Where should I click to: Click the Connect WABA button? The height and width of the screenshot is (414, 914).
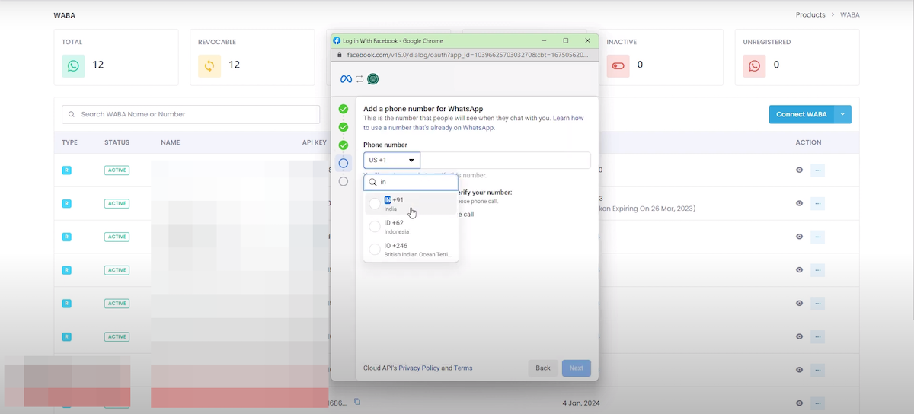[x=801, y=114]
